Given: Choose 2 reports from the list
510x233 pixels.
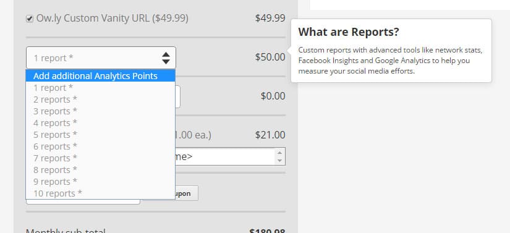Looking at the screenshot, I should click(101, 100).
